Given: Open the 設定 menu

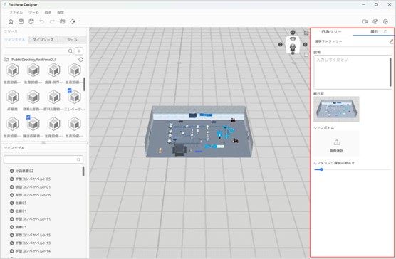Looking at the screenshot, I should point(61,12).
